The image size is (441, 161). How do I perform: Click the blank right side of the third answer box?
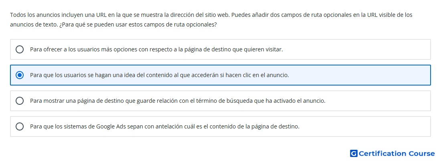pyautogui.click(x=378, y=101)
